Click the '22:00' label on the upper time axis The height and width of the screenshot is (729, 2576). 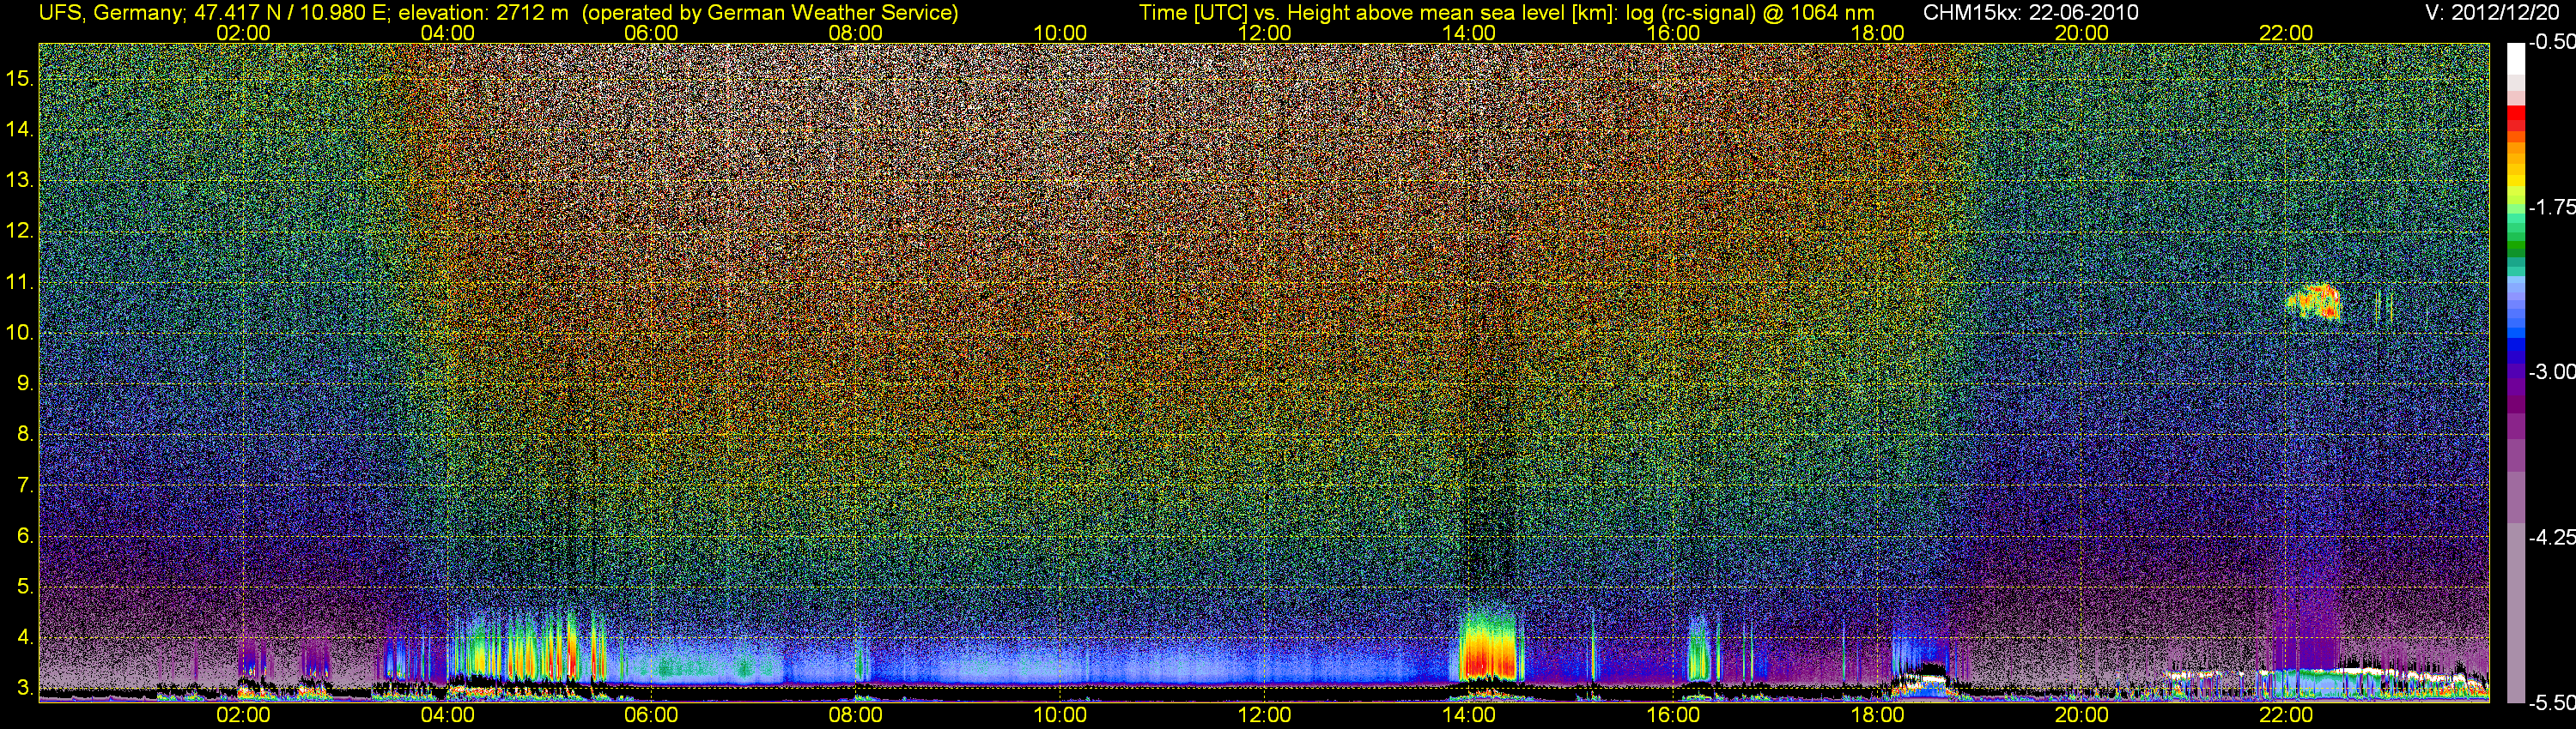[x=2286, y=33]
